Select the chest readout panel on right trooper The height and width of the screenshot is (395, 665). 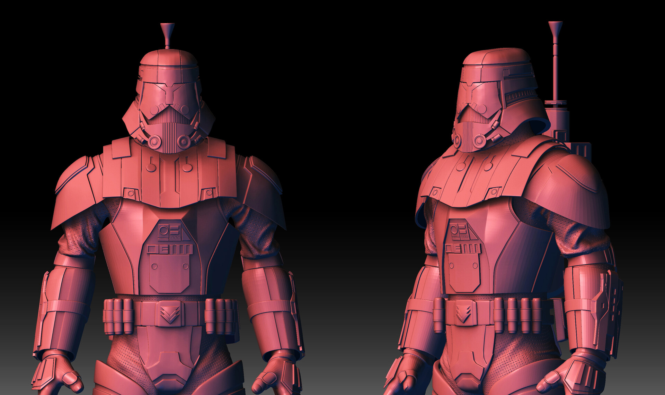point(461,231)
